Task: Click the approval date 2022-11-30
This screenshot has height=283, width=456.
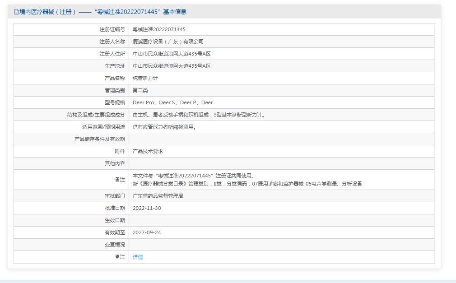Action: tap(147, 208)
